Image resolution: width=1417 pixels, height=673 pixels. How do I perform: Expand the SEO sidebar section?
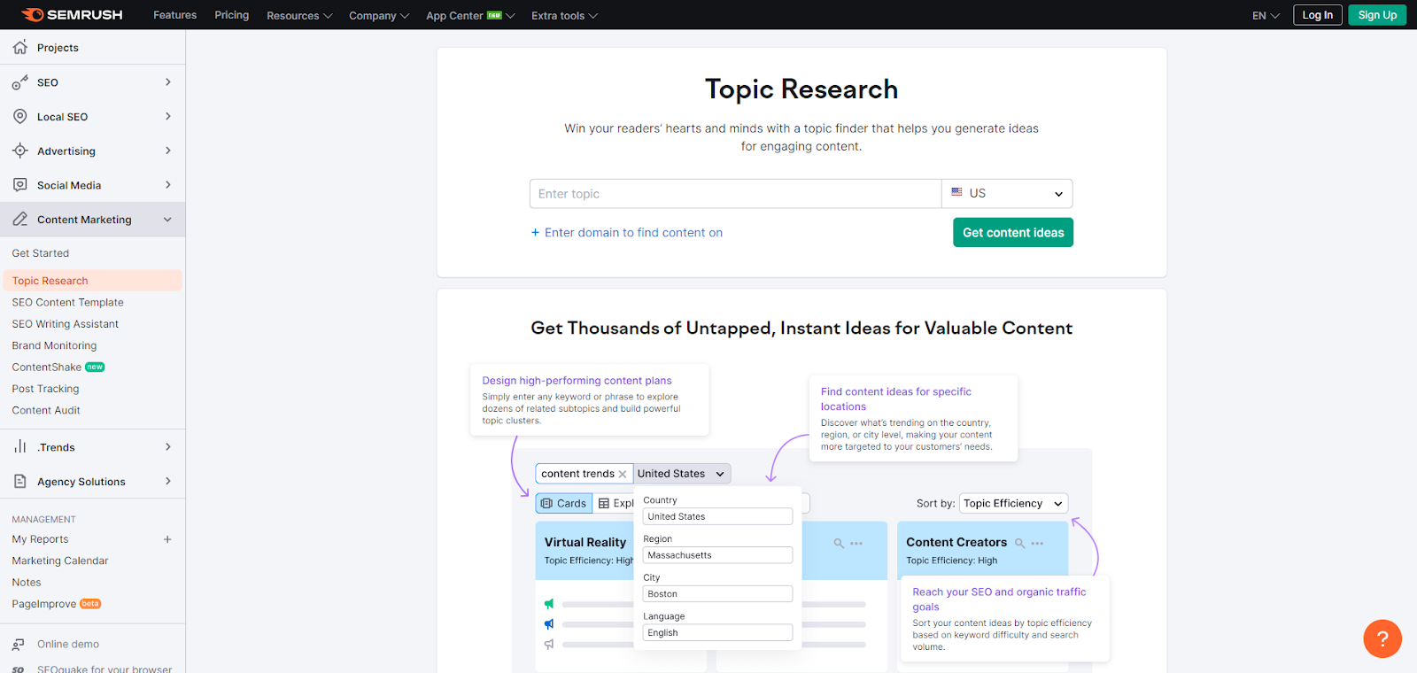coord(168,82)
